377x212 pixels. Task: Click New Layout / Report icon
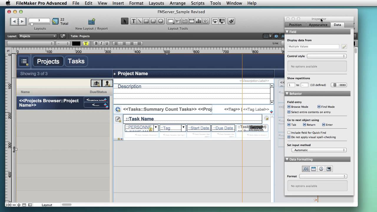pos(92,21)
